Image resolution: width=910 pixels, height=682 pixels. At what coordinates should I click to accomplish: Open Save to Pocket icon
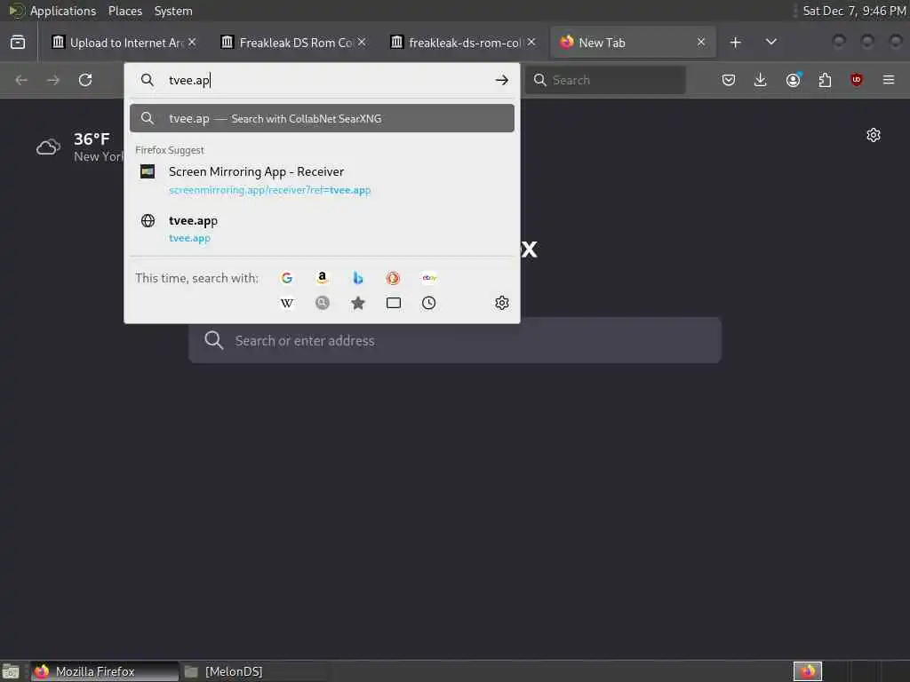(x=729, y=80)
